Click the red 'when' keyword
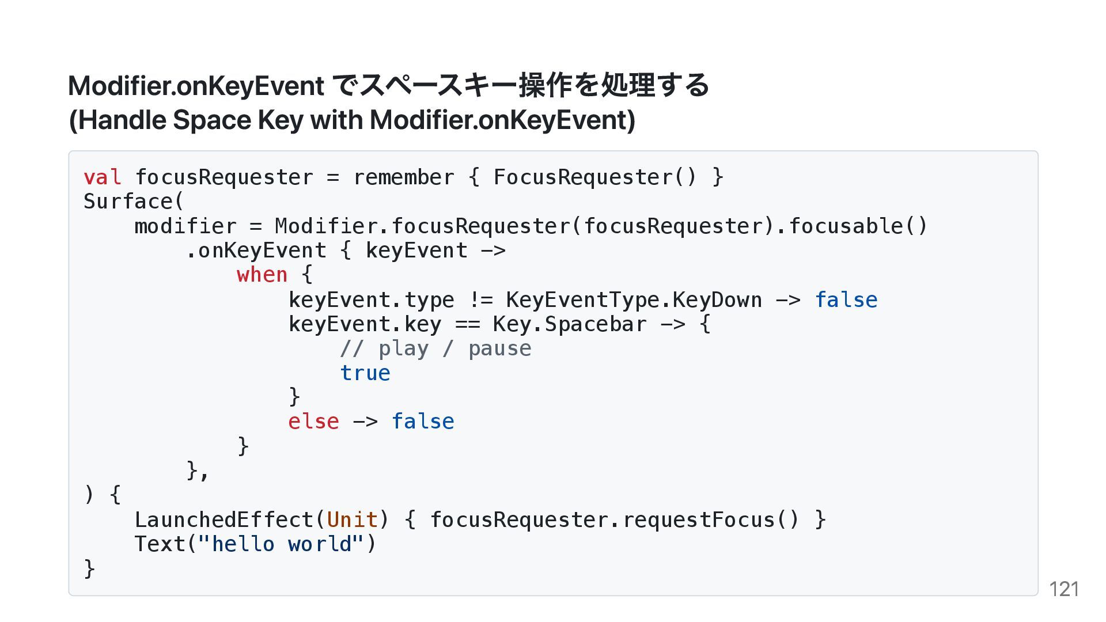 point(262,275)
